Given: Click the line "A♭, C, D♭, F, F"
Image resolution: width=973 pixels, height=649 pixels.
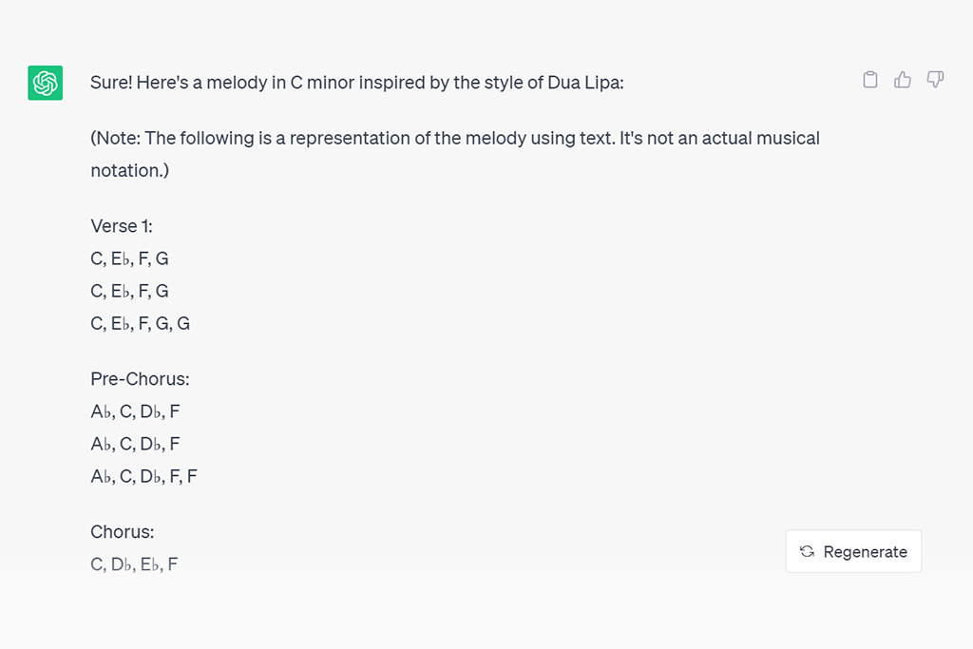Looking at the screenshot, I should 143,476.
